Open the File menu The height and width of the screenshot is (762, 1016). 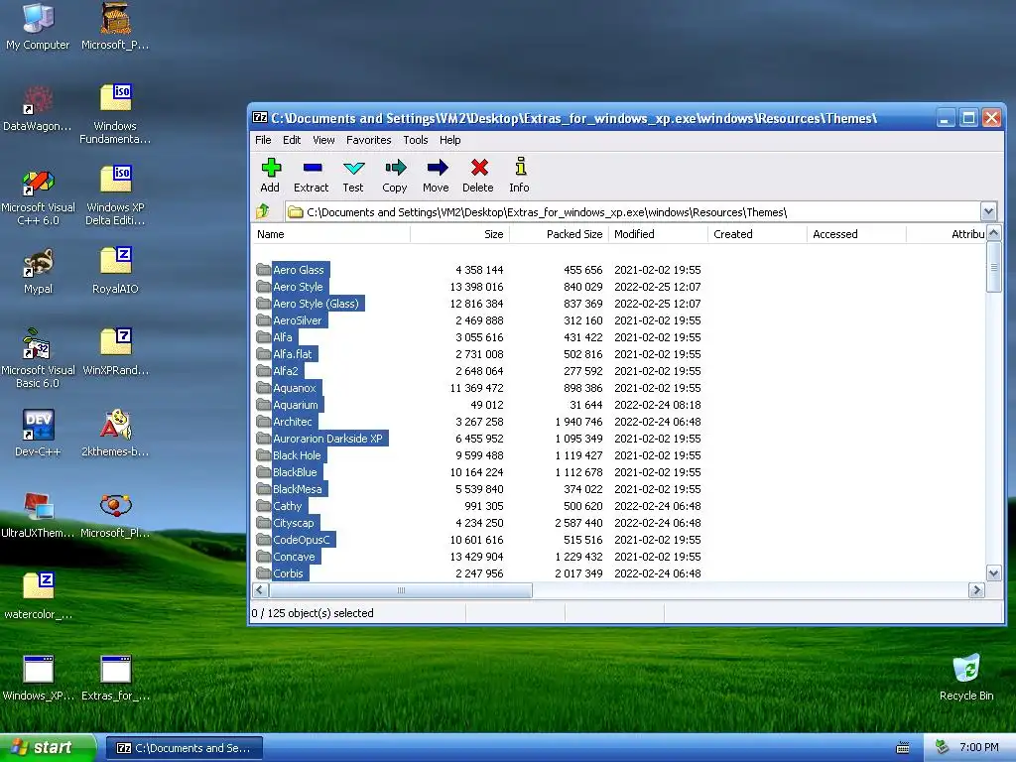pos(263,140)
